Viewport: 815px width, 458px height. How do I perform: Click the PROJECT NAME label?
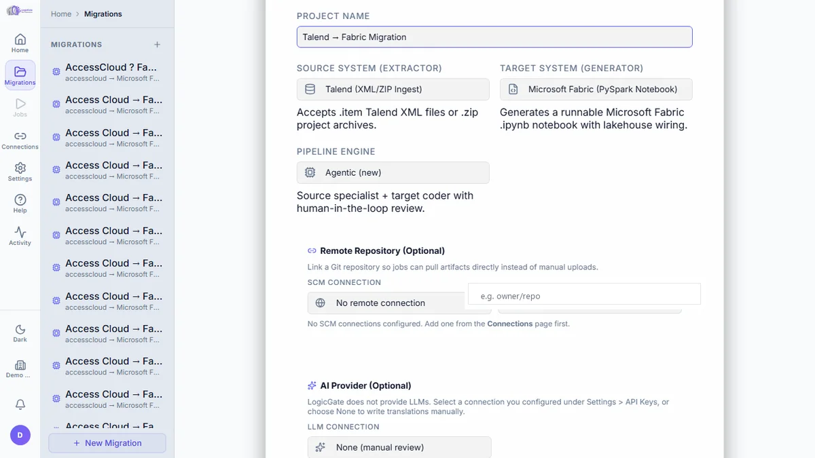[333, 16]
